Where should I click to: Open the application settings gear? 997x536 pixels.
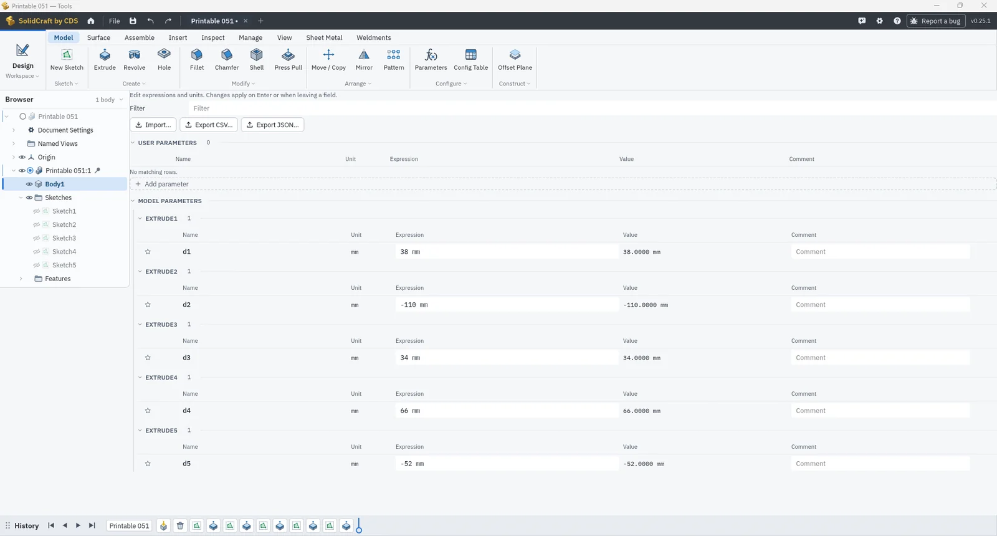click(879, 21)
